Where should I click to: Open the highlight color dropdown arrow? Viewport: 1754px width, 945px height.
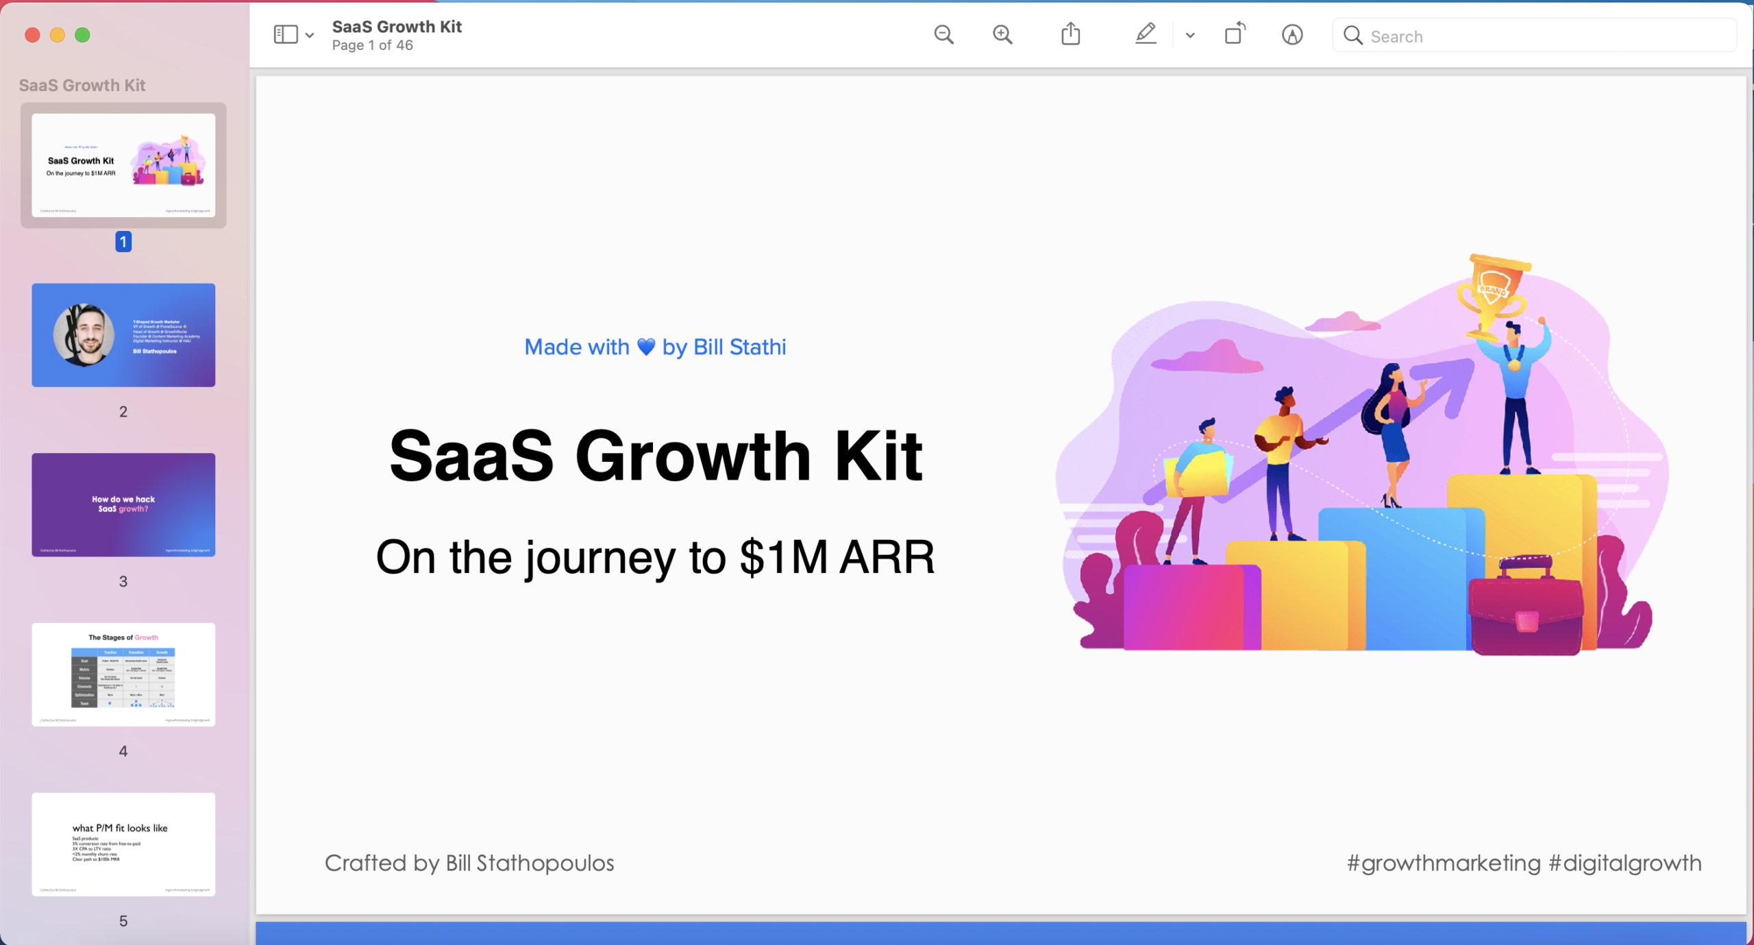[1190, 36]
